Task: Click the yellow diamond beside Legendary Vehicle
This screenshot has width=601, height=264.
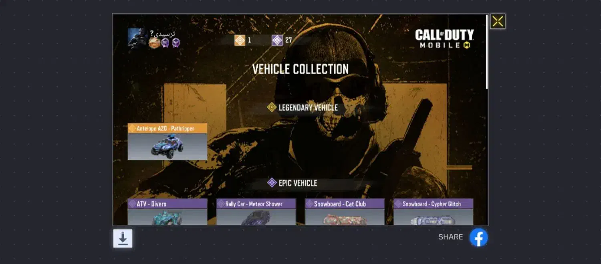Action: tap(272, 107)
